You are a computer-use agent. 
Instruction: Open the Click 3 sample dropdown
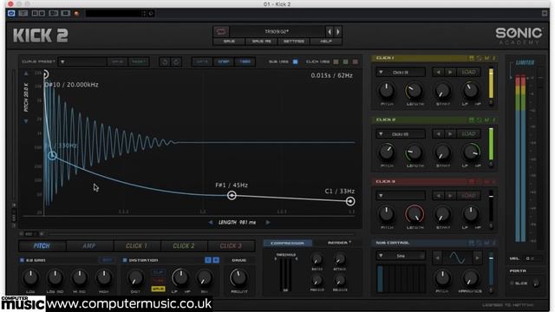[x=401, y=196]
